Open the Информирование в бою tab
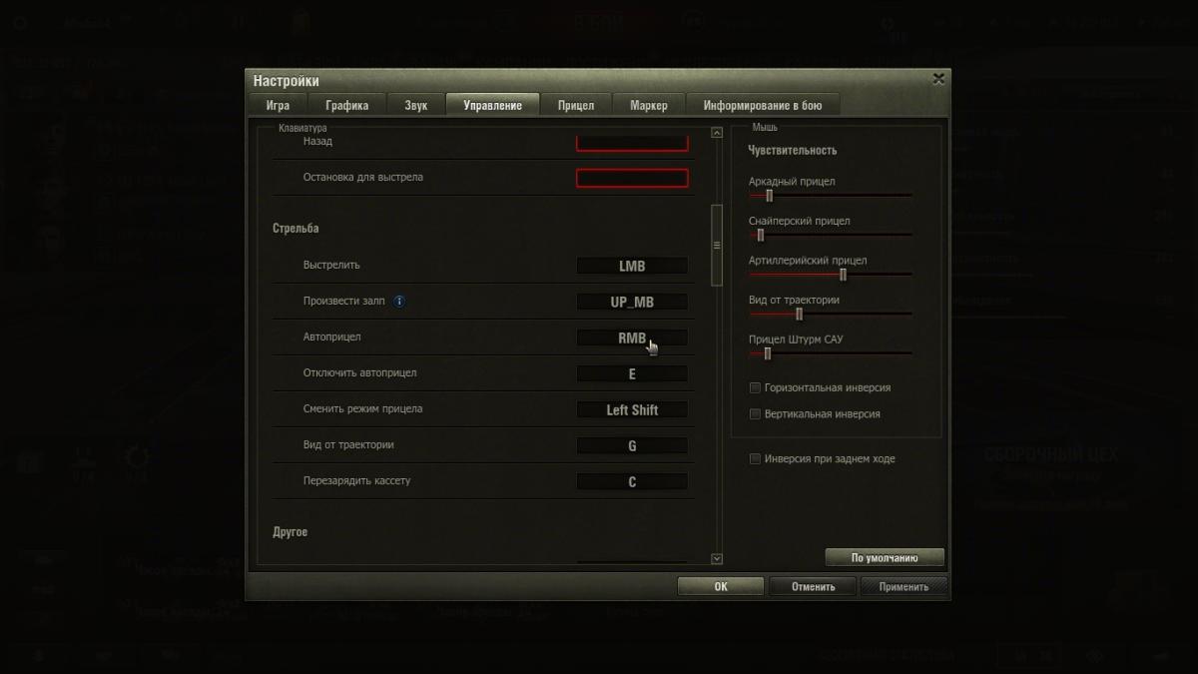The image size is (1198, 674). pos(763,105)
